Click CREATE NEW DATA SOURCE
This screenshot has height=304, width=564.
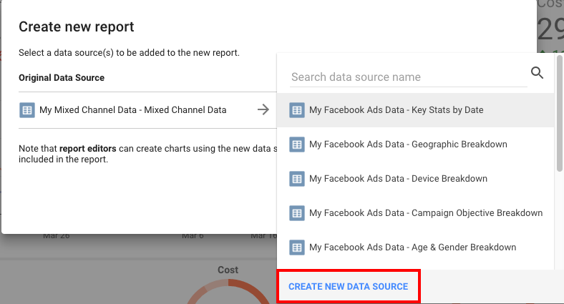[x=348, y=286]
